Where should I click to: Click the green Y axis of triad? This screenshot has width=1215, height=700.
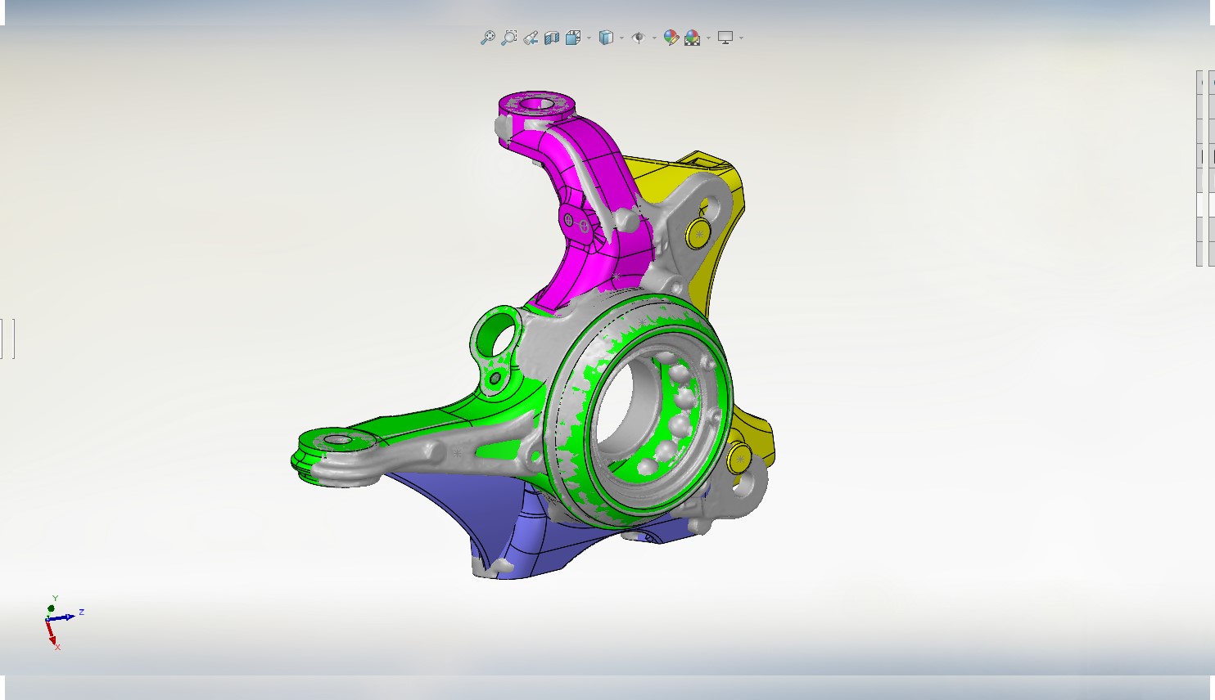click(52, 608)
